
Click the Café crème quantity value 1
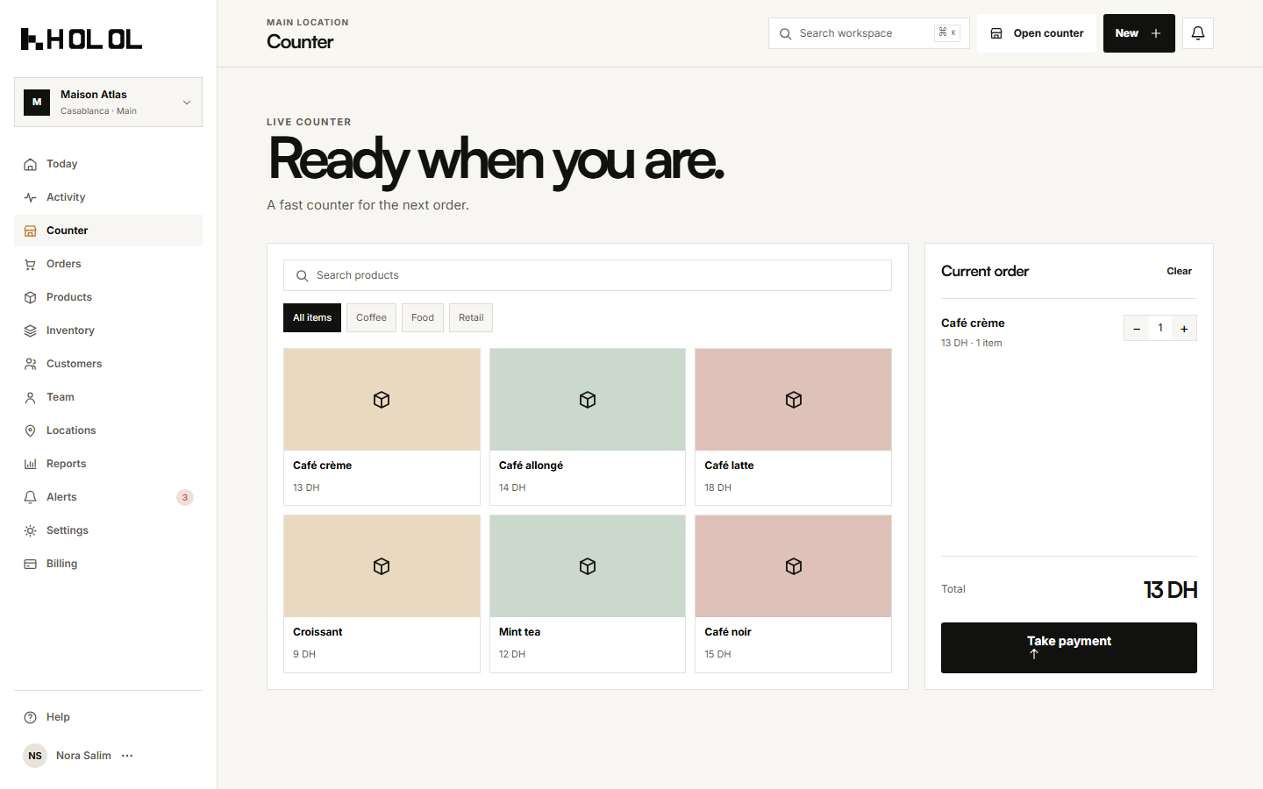point(1160,329)
